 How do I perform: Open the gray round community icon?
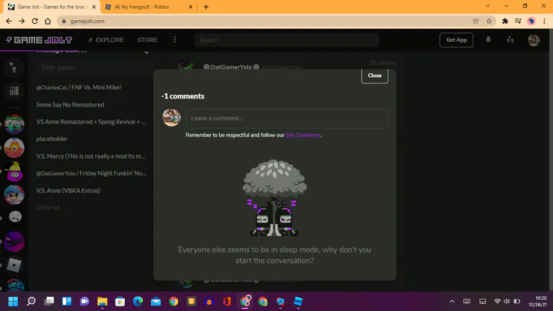coord(15,216)
